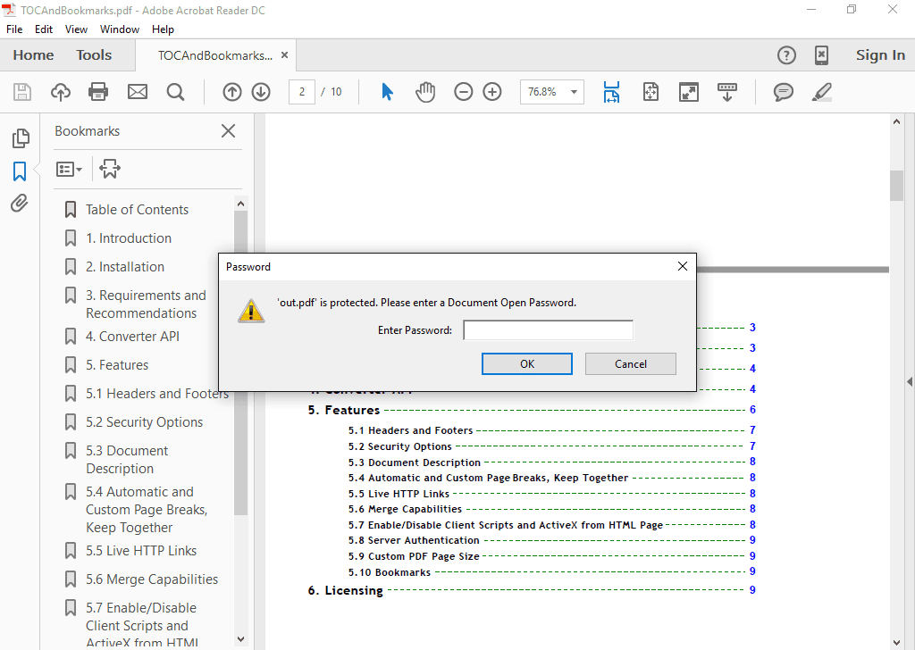915x650 pixels.
Task: Open the Attachments paperclip icon
Action: (20, 204)
